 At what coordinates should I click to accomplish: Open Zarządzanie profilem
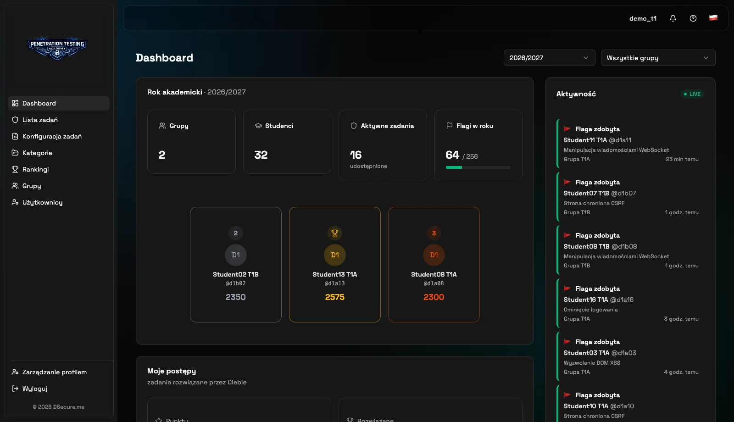tap(59, 372)
